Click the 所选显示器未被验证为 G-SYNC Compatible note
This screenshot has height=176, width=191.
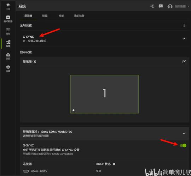(x=48, y=154)
